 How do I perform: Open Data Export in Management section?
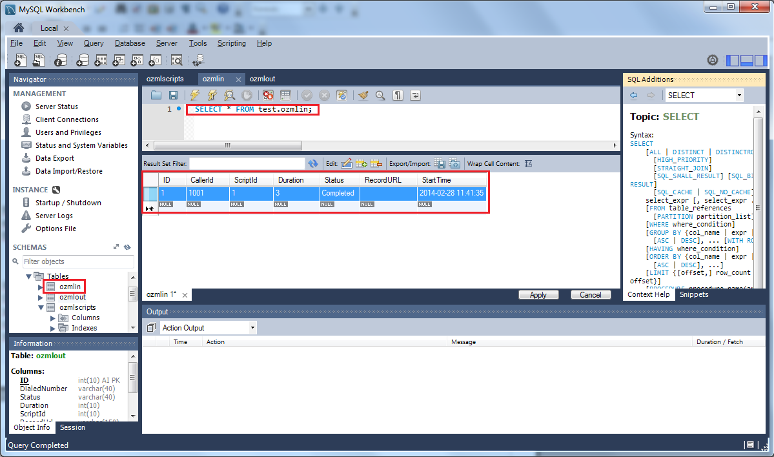point(54,158)
